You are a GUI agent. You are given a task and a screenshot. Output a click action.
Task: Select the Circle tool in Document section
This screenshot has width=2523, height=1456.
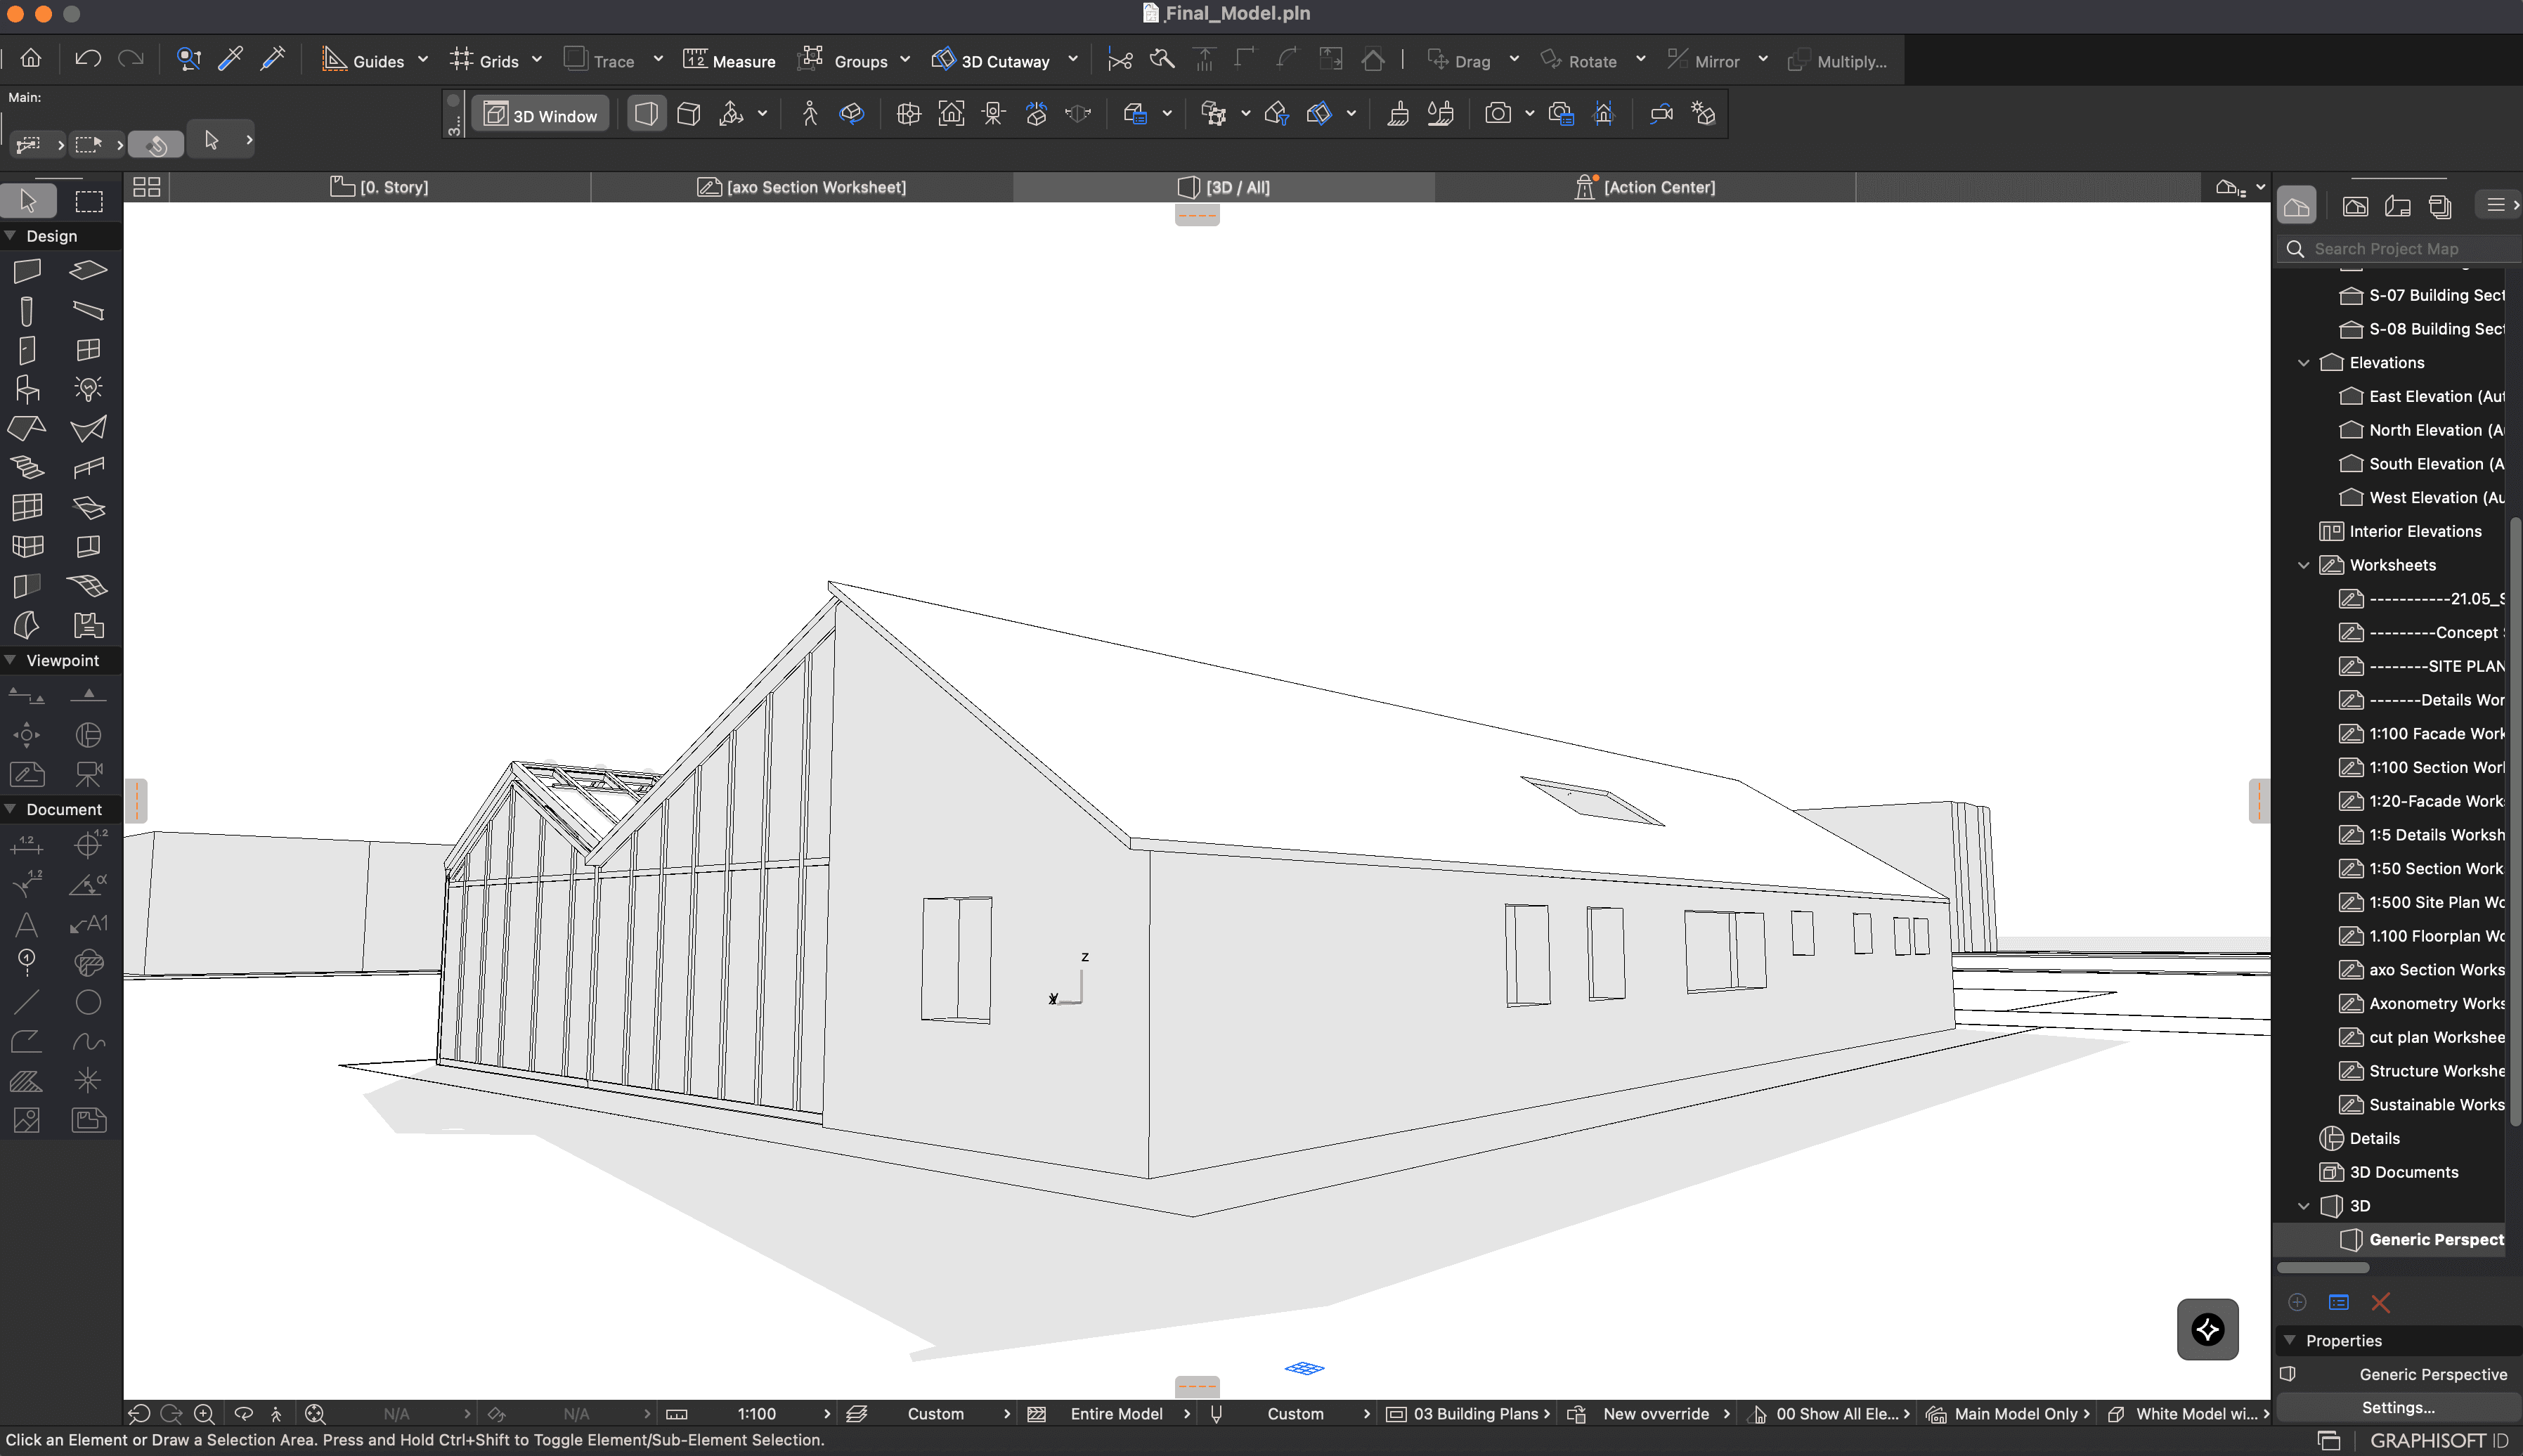pos(88,1002)
